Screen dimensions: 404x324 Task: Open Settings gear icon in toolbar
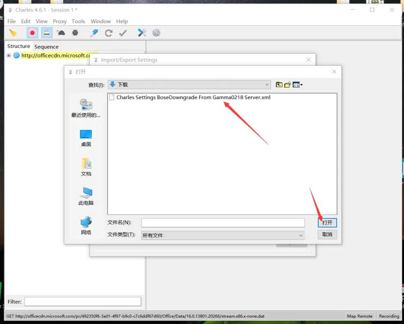coord(157,33)
